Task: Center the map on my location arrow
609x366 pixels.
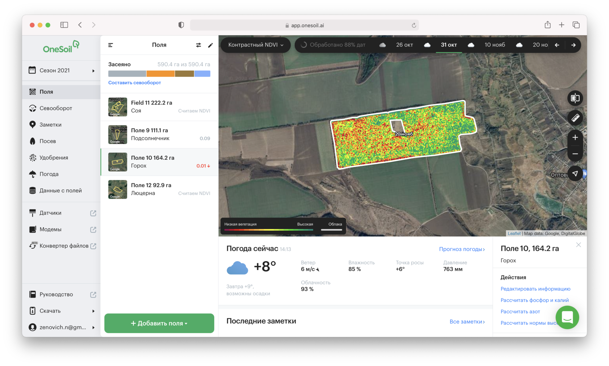Action: [575, 174]
